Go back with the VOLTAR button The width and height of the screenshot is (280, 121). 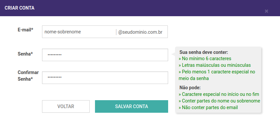pyautogui.click(x=66, y=106)
